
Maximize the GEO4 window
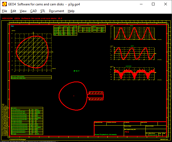[x=153, y=4]
